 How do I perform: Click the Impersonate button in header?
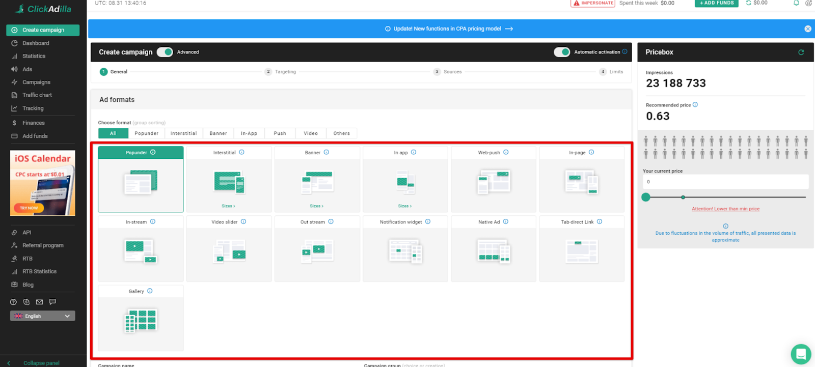point(593,3)
